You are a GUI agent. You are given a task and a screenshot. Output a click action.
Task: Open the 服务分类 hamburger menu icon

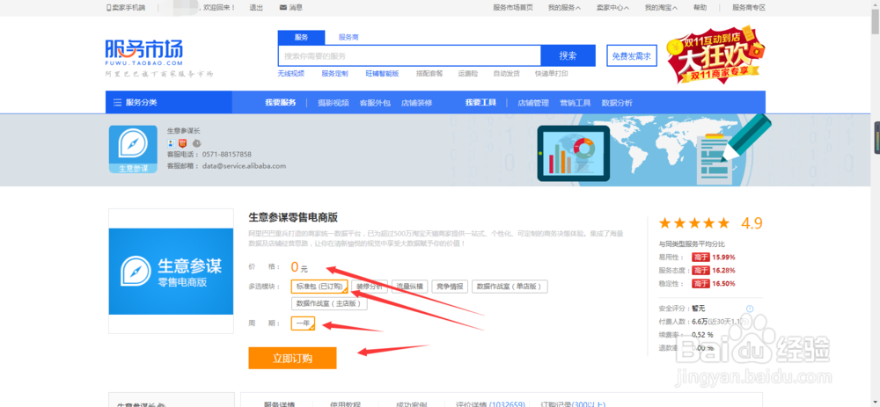pyautogui.click(x=117, y=103)
